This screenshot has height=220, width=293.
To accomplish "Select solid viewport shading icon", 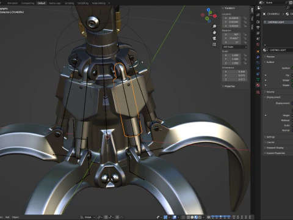I will click(x=192, y=217).
